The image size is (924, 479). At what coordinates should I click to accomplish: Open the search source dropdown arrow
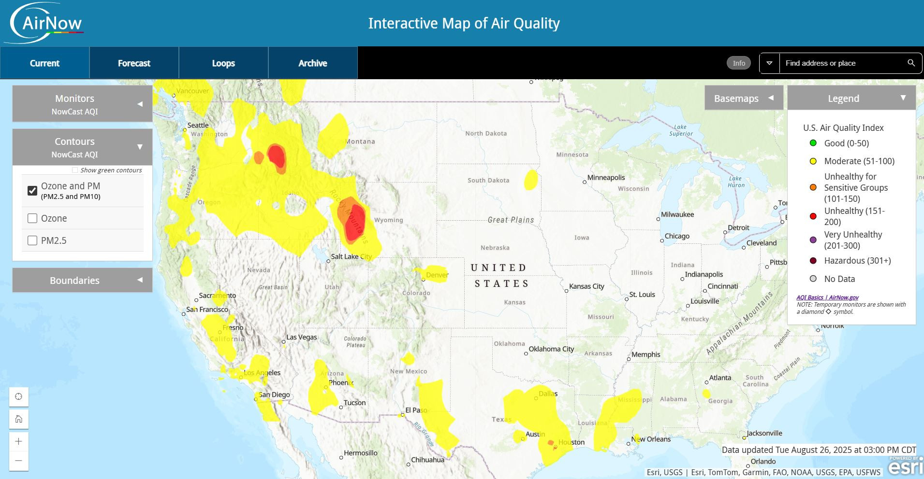pyautogui.click(x=769, y=63)
